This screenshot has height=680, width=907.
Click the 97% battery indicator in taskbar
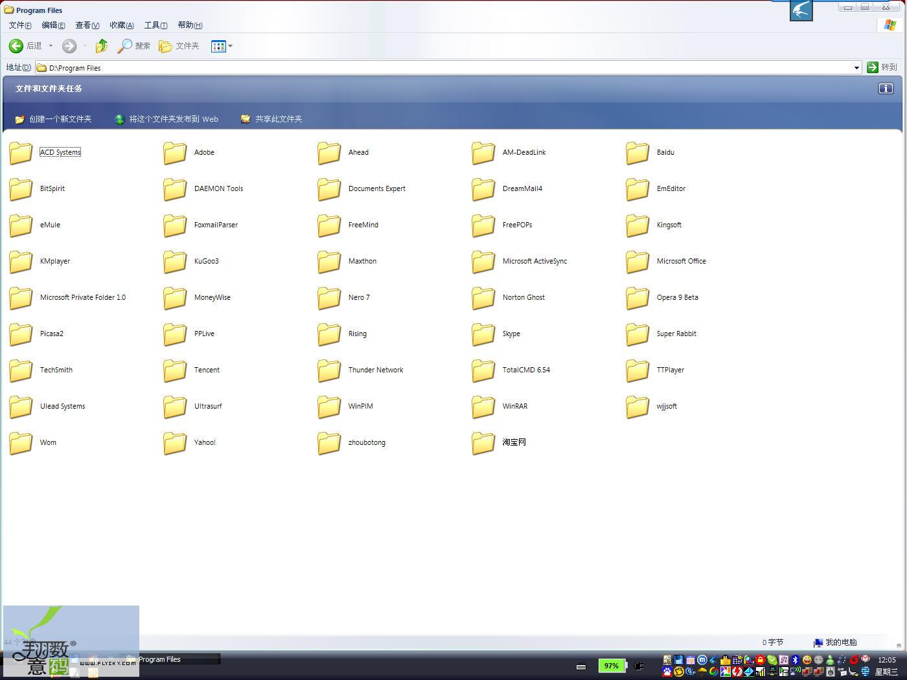(612, 666)
